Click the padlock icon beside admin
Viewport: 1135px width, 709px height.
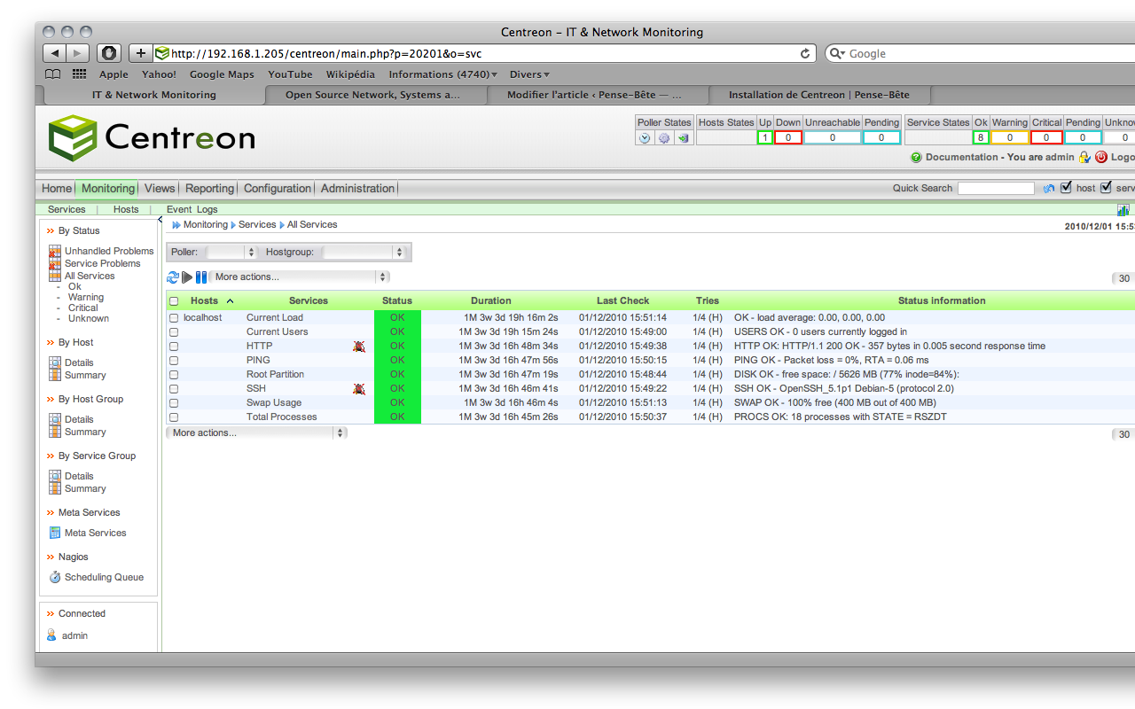[1084, 157]
